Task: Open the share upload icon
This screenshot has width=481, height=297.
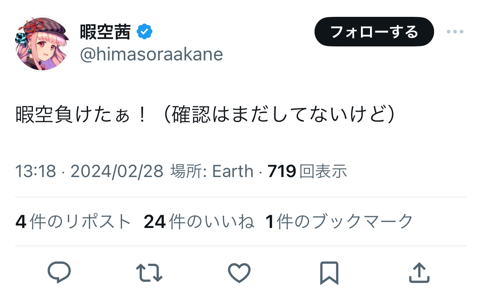Action: [419, 272]
